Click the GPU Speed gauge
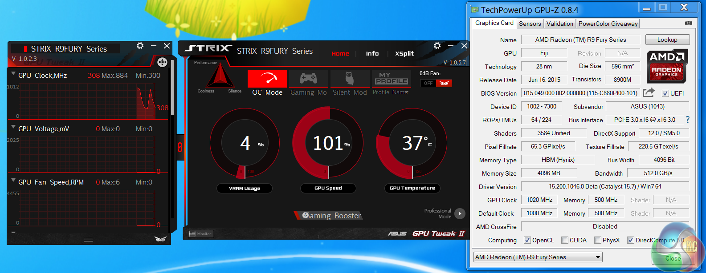Image resolution: width=706 pixels, height=273 pixels. point(327,143)
